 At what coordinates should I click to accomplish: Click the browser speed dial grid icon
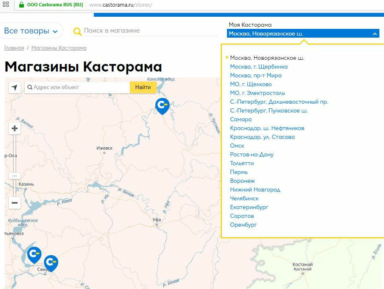(6, 4)
